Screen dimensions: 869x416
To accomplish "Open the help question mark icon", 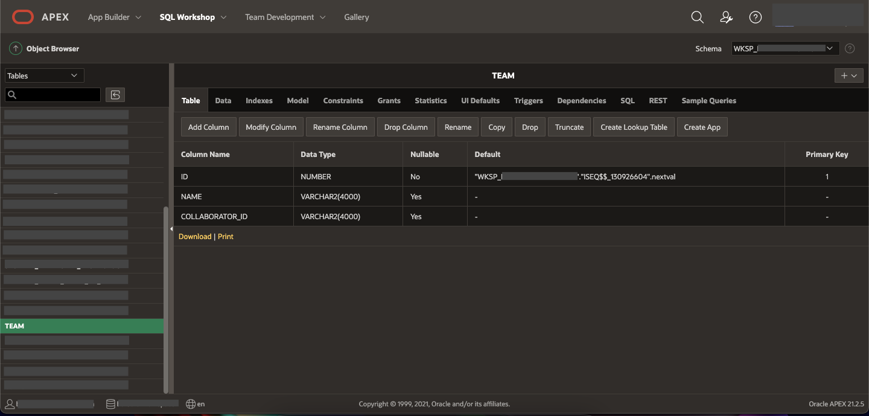I will 755,17.
